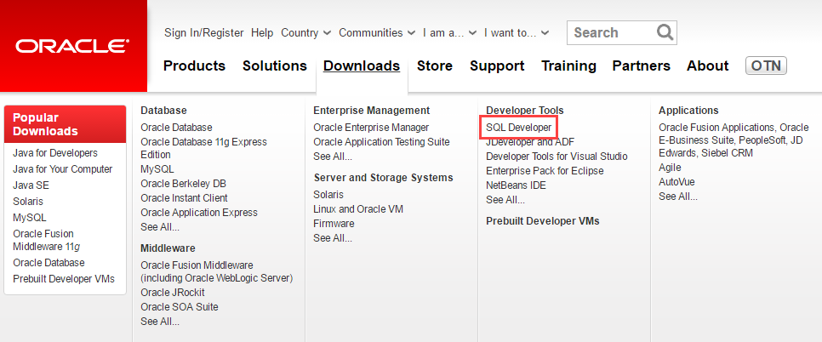This screenshot has width=822, height=342.
Task: Open the AutoVue link
Action: (676, 182)
